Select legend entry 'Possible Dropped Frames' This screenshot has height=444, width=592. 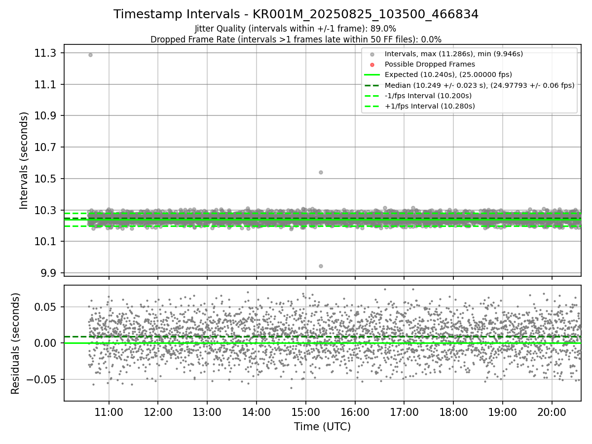430,64
